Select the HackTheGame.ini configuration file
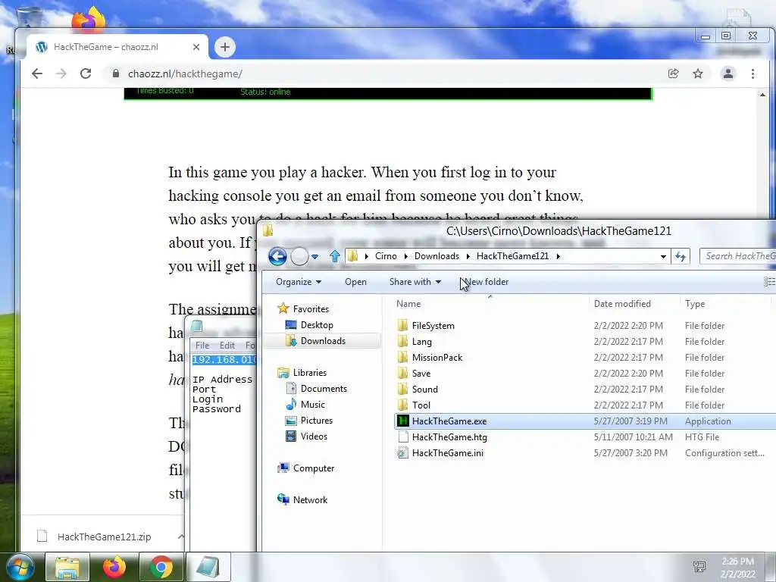This screenshot has width=776, height=582. point(447,453)
